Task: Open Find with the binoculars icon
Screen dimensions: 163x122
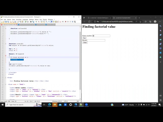Action: (x=31, y=22)
